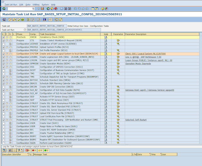Open the Utilities menu

click(x=36, y=4)
